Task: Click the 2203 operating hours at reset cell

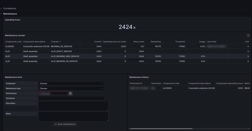Action: pos(123,46)
